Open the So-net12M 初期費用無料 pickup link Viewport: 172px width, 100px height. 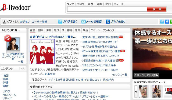(x=65, y=92)
